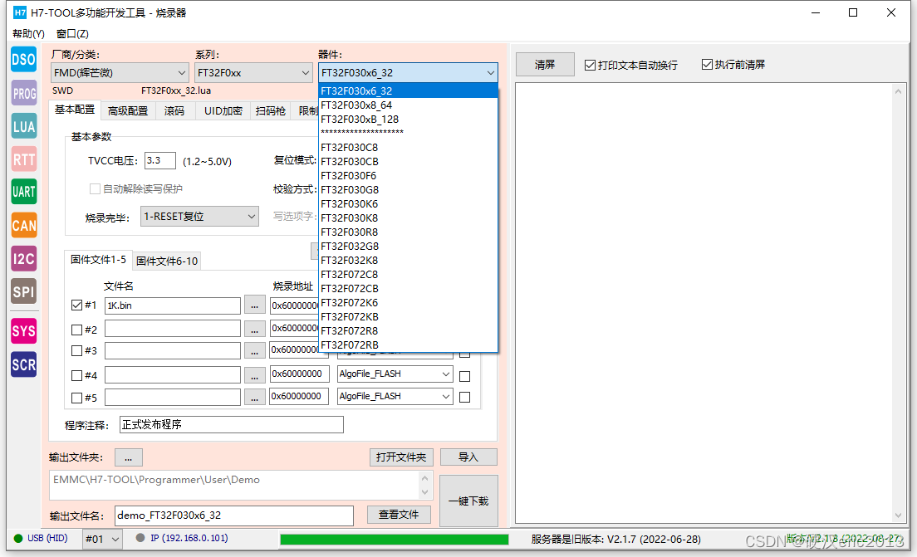This screenshot has height=557, width=917.
Task: Click the 程序注释 comment field
Action: (x=232, y=425)
